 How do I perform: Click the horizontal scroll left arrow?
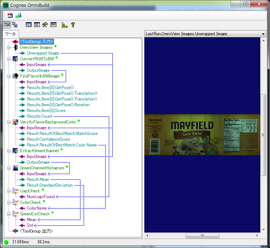pyautogui.click(x=147, y=235)
